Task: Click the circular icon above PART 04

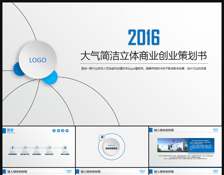Action: coord(49,148)
